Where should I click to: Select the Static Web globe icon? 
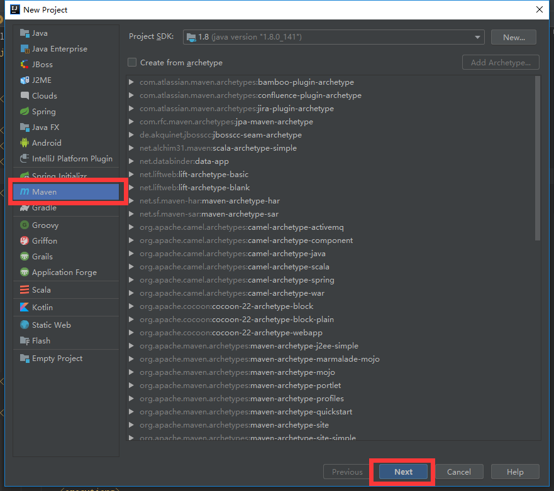25,325
